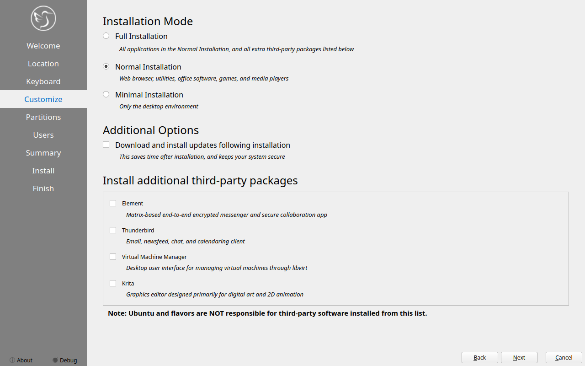Viewport: 585px width, 366px height.
Task: Enable Virtual Machine Manager package
Action: pyautogui.click(x=113, y=257)
